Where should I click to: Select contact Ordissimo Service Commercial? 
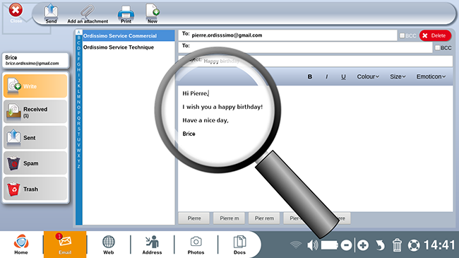tap(129, 36)
